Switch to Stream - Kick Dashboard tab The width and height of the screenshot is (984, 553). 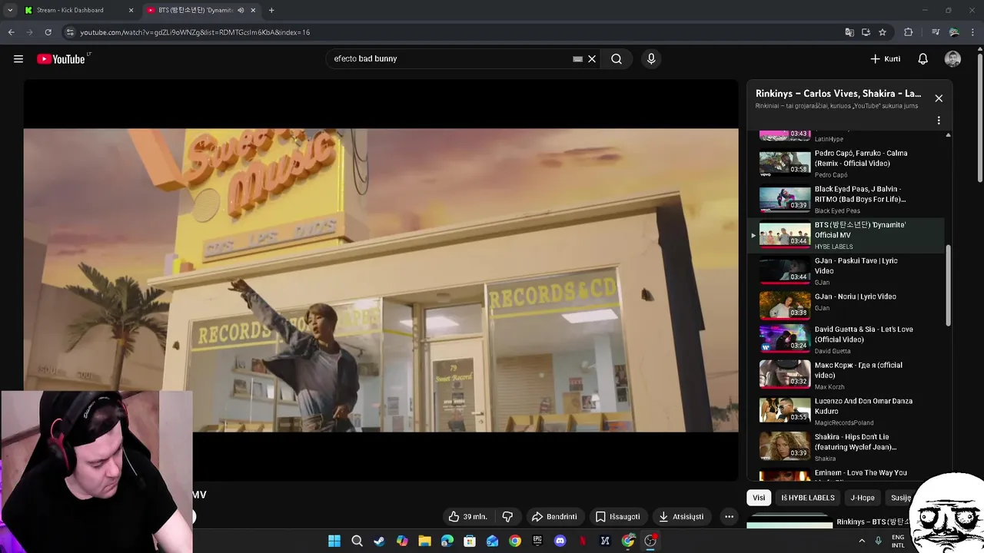78,10
